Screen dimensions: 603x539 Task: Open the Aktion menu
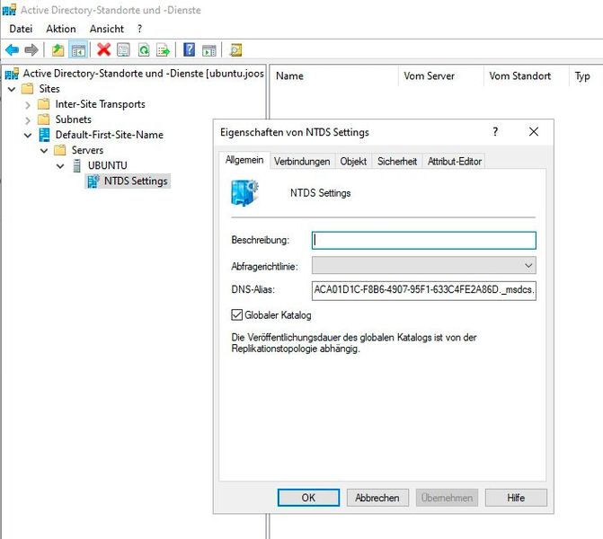(x=61, y=29)
